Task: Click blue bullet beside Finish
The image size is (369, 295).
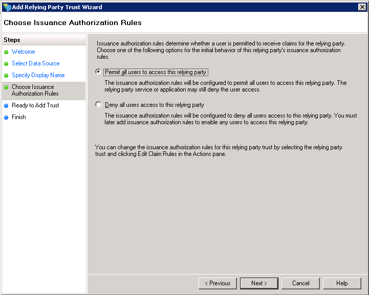Action: click(6, 118)
